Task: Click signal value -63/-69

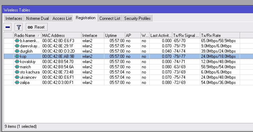Action: (x=179, y=67)
